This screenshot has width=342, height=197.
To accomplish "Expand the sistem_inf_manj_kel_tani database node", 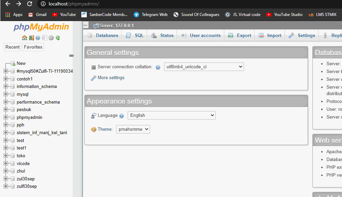I will click(x=6, y=132).
